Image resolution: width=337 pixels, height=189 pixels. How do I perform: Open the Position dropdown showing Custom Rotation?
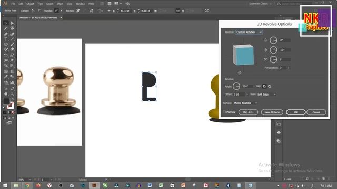pyautogui.click(x=249, y=32)
